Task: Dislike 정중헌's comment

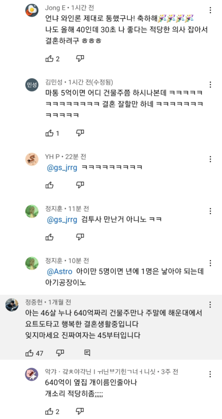Action: click(60, 353)
